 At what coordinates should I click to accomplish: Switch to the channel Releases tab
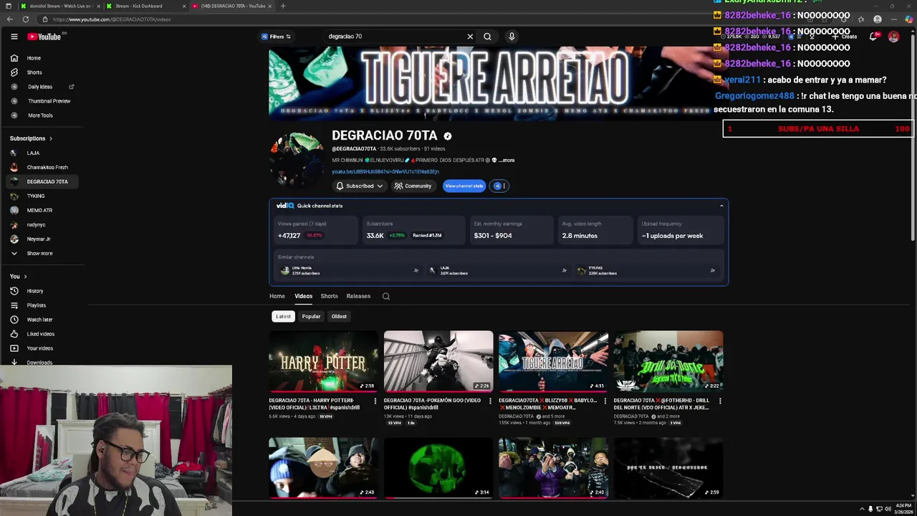358,296
